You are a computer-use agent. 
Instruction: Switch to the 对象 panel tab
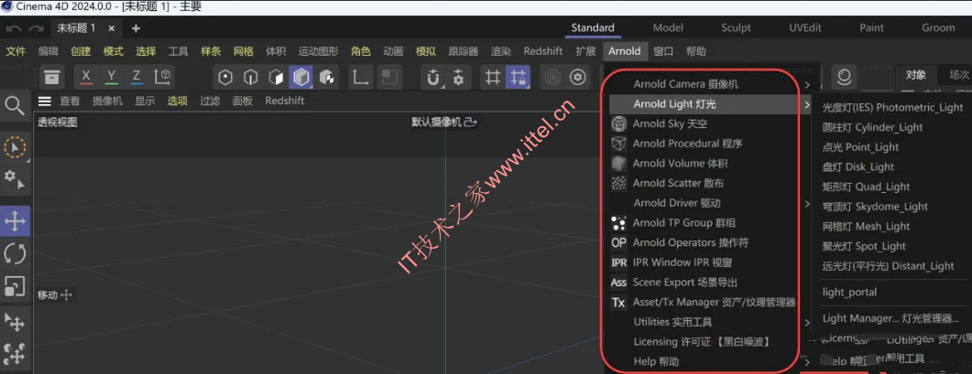915,75
